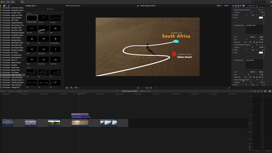Select the Text inspector tab icon
The width and height of the screenshot is (272, 153).
(x=236, y=6)
